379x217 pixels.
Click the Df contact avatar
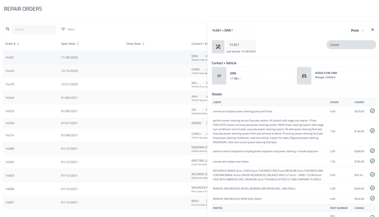(x=219, y=76)
